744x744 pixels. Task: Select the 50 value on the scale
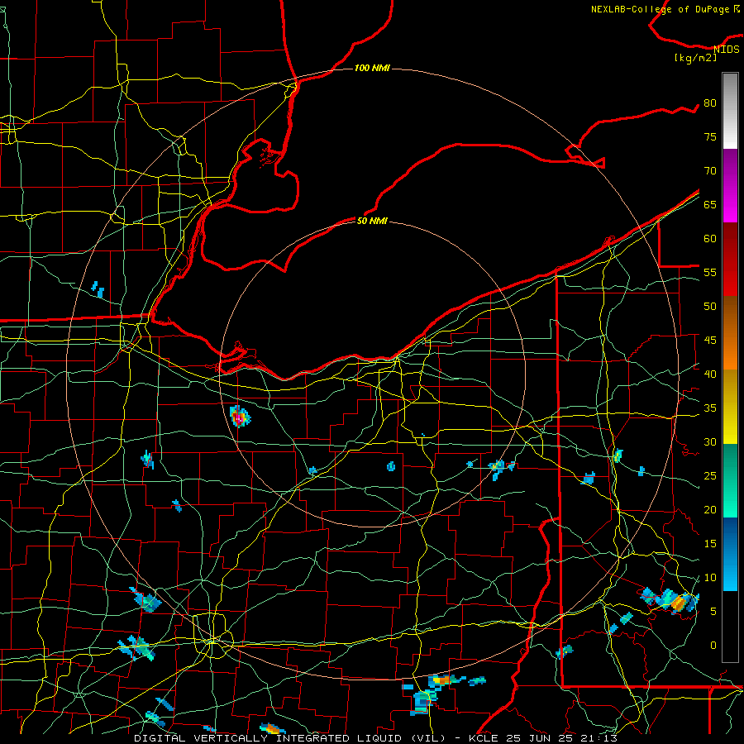pyautogui.click(x=710, y=307)
